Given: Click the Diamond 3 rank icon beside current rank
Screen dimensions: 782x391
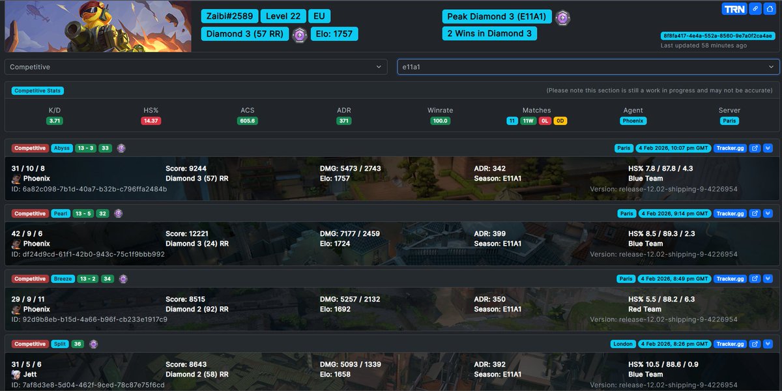Looking at the screenshot, I should [x=299, y=35].
